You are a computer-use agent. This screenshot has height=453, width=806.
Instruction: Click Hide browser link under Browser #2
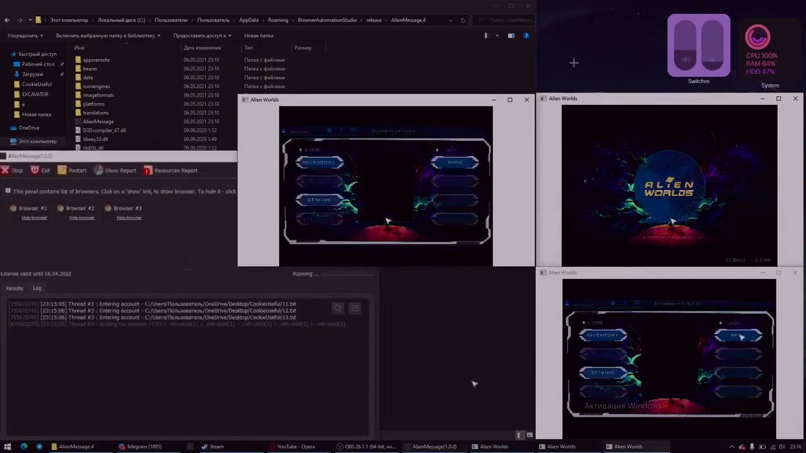[81, 218]
